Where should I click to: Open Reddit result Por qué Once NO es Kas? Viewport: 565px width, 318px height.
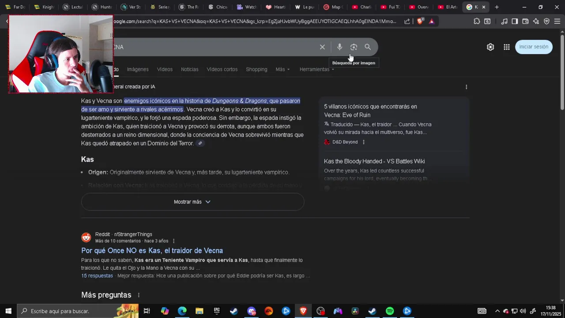[152, 250]
